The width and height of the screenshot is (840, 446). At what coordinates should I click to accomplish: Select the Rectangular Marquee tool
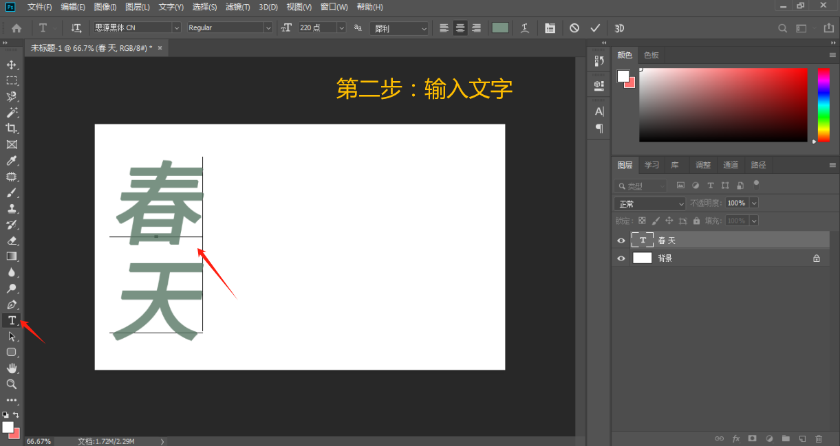click(x=12, y=80)
